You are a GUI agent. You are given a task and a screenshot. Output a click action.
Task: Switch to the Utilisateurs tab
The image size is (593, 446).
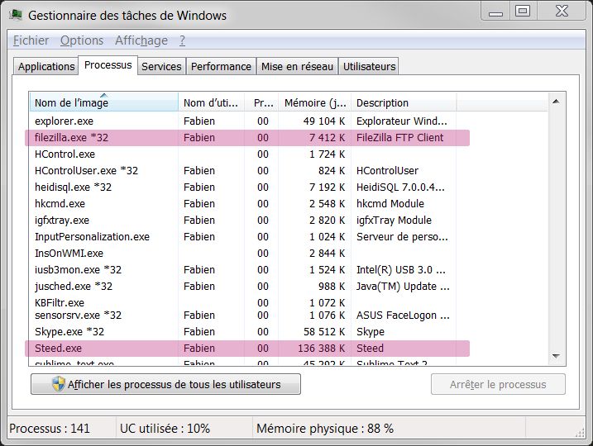pyautogui.click(x=369, y=66)
